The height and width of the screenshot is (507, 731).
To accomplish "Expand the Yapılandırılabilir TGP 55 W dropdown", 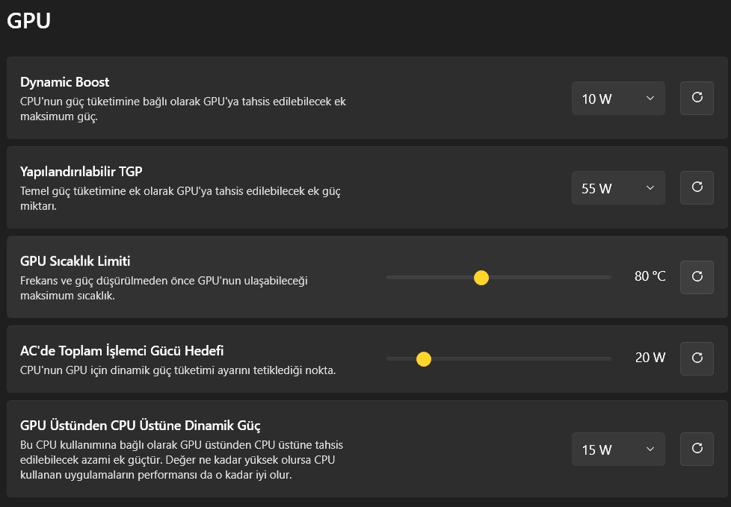I will point(618,187).
